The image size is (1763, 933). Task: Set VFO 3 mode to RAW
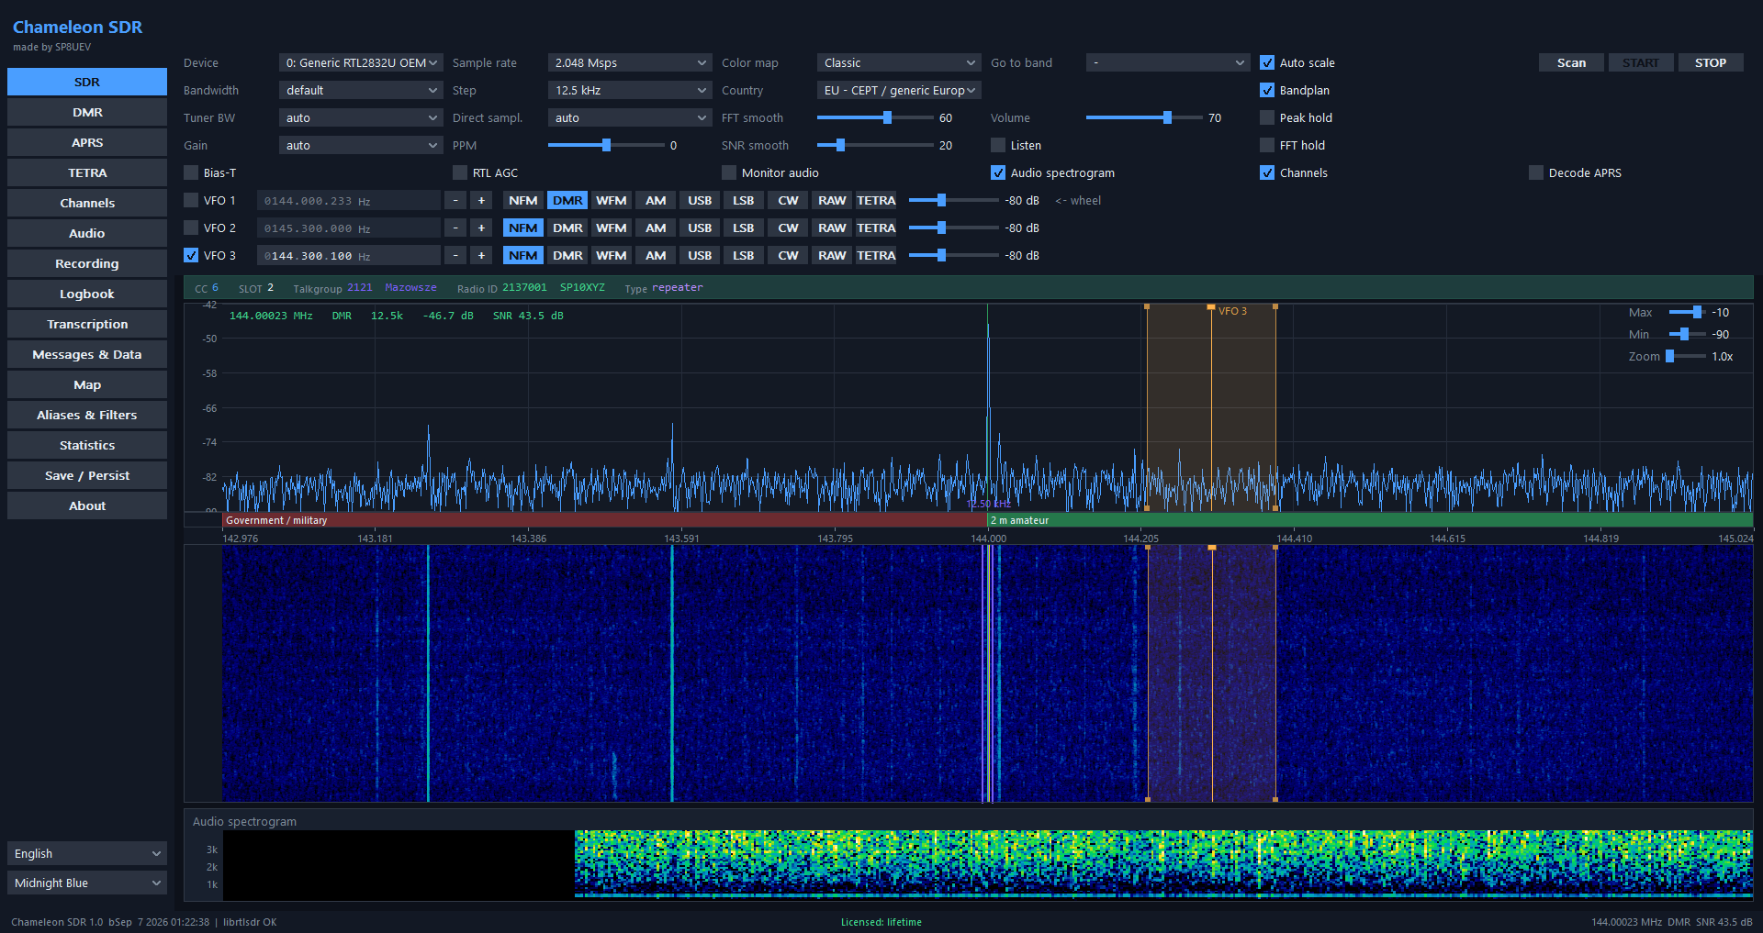(x=832, y=255)
